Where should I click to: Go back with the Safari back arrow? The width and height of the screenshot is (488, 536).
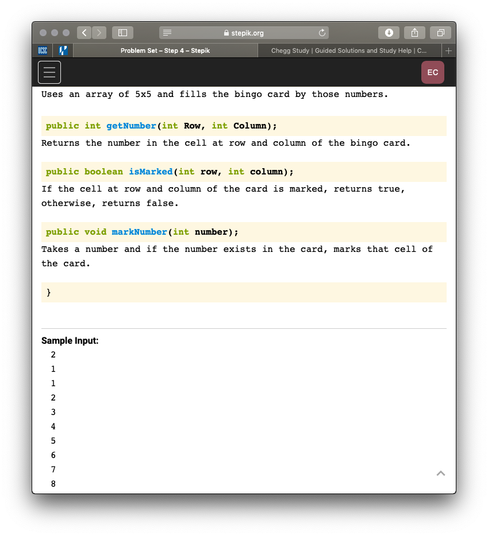pos(84,33)
